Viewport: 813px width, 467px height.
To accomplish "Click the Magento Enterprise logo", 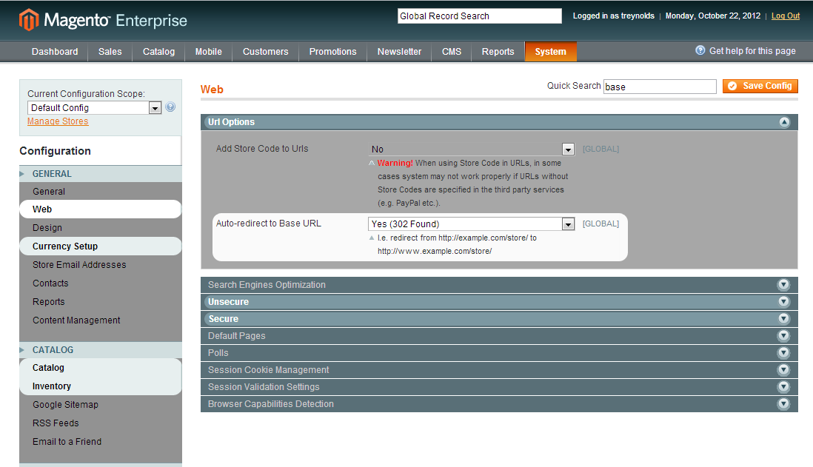I will (103, 20).
